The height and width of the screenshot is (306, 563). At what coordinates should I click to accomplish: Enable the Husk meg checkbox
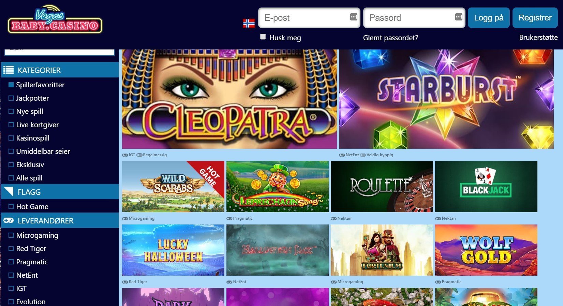point(263,37)
